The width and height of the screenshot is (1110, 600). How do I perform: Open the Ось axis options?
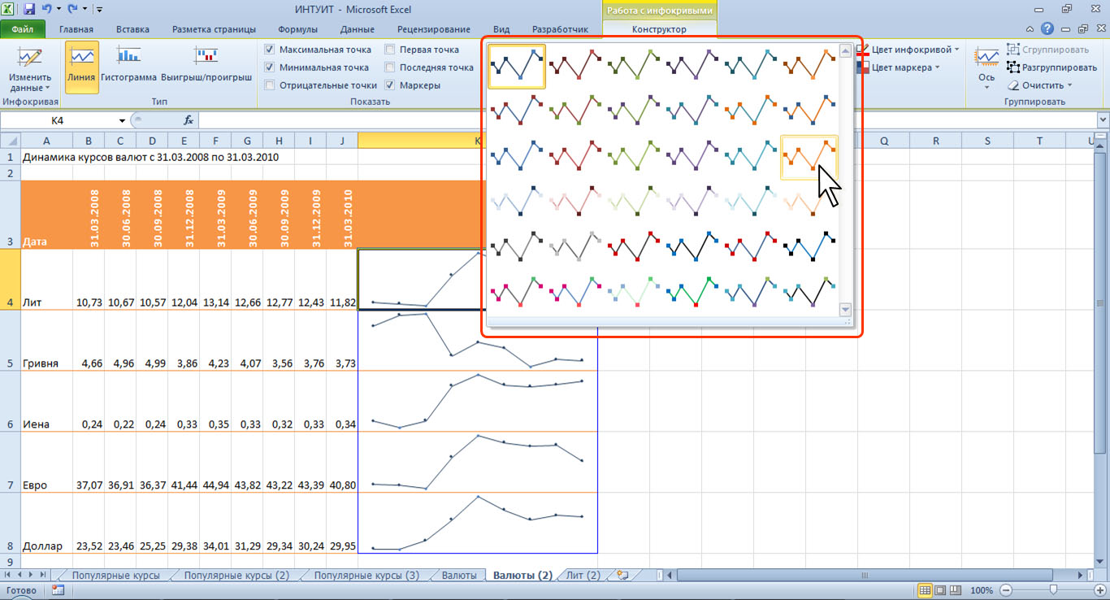tap(986, 67)
